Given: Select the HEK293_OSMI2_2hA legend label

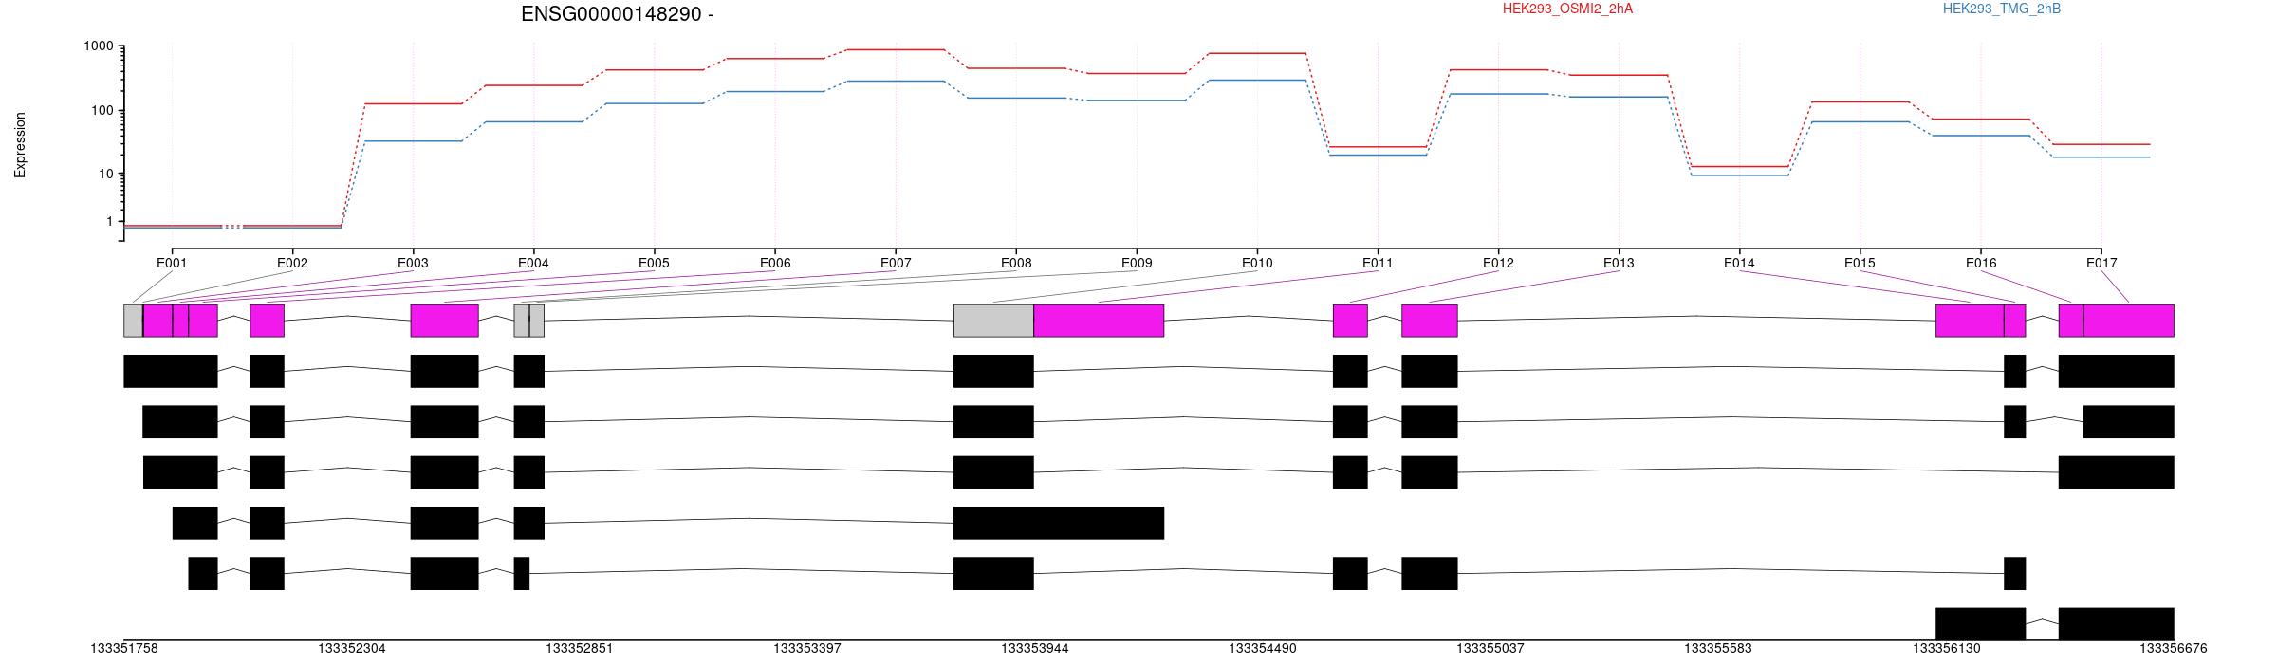Looking at the screenshot, I should pos(1567,9).
